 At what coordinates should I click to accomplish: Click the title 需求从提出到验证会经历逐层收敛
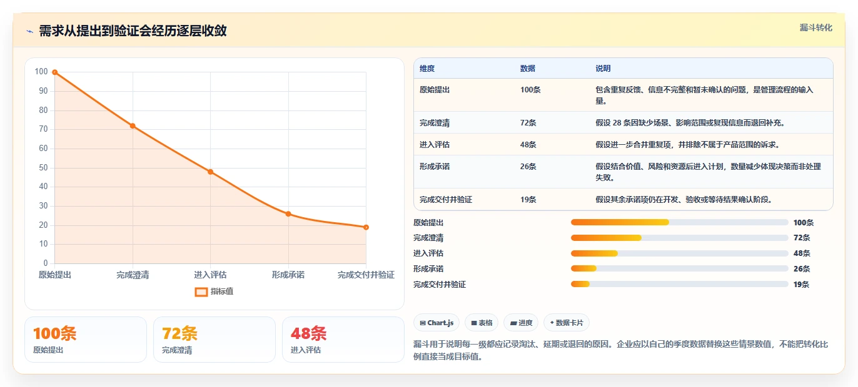tap(133, 31)
